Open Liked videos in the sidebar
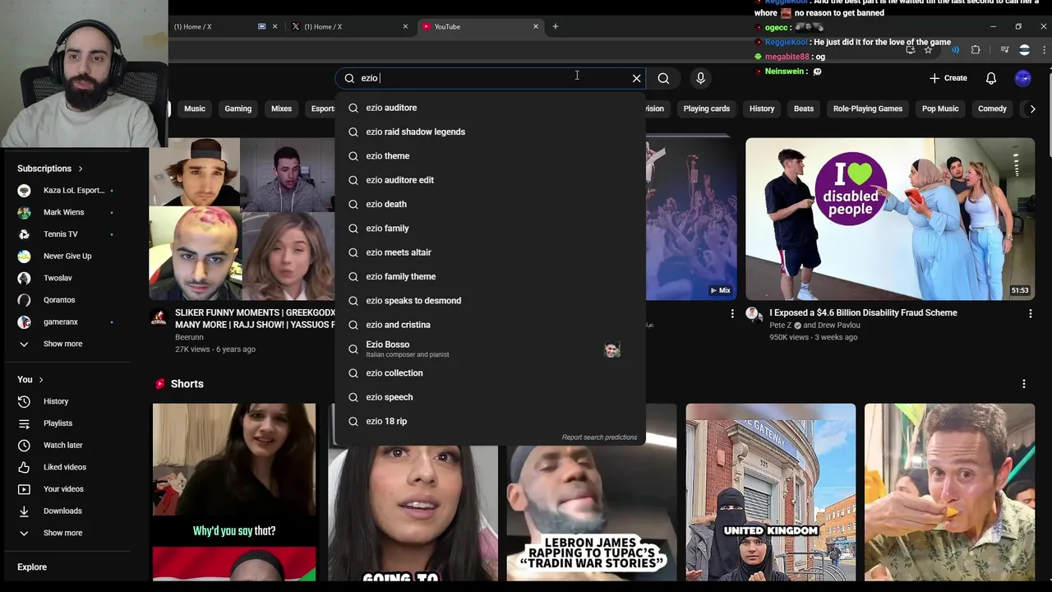The width and height of the screenshot is (1052, 592). (68, 467)
